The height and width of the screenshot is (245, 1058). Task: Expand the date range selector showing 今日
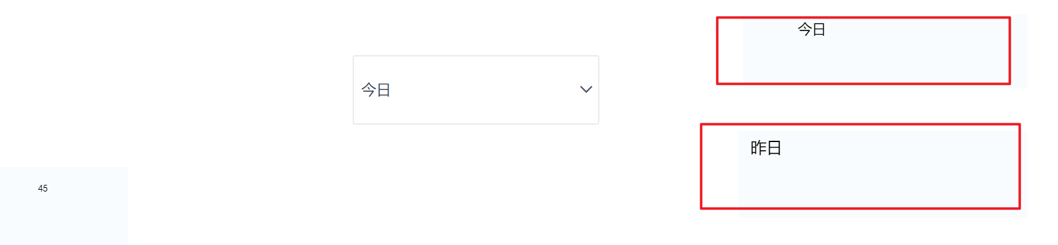[476, 90]
